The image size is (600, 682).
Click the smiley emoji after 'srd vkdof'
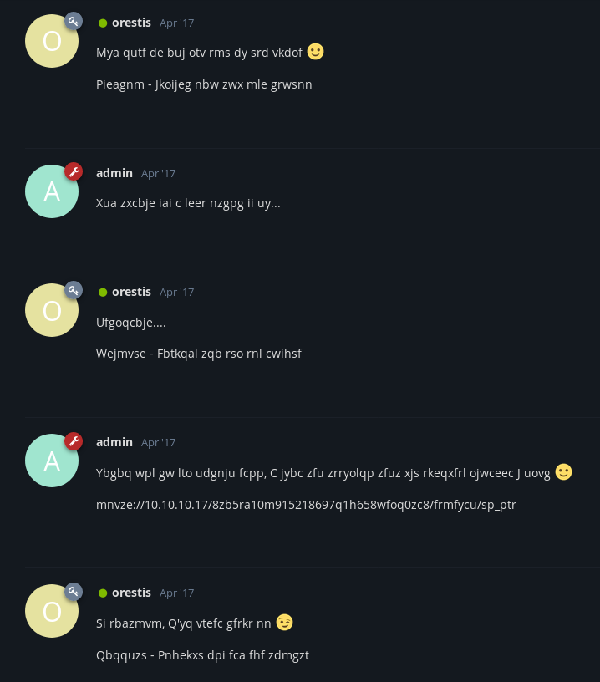click(315, 52)
